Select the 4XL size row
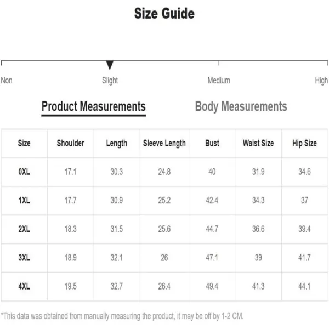Image resolution: width=329 pixels, height=329 pixels. coord(164,286)
